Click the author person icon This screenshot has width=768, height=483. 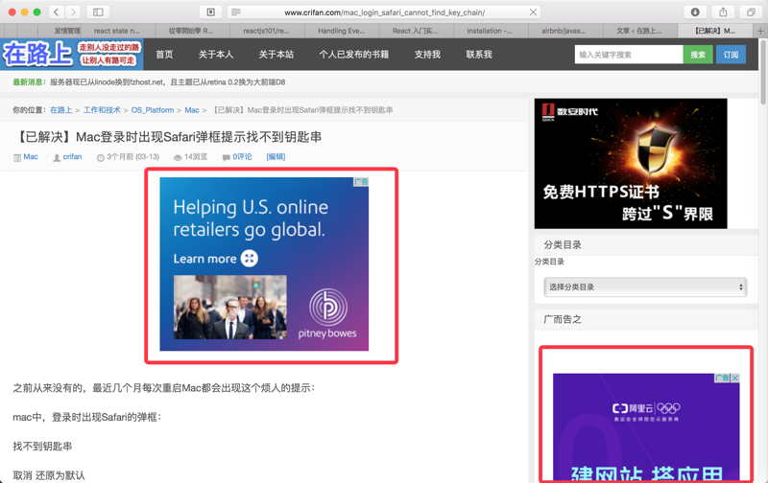(x=57, y=157)
